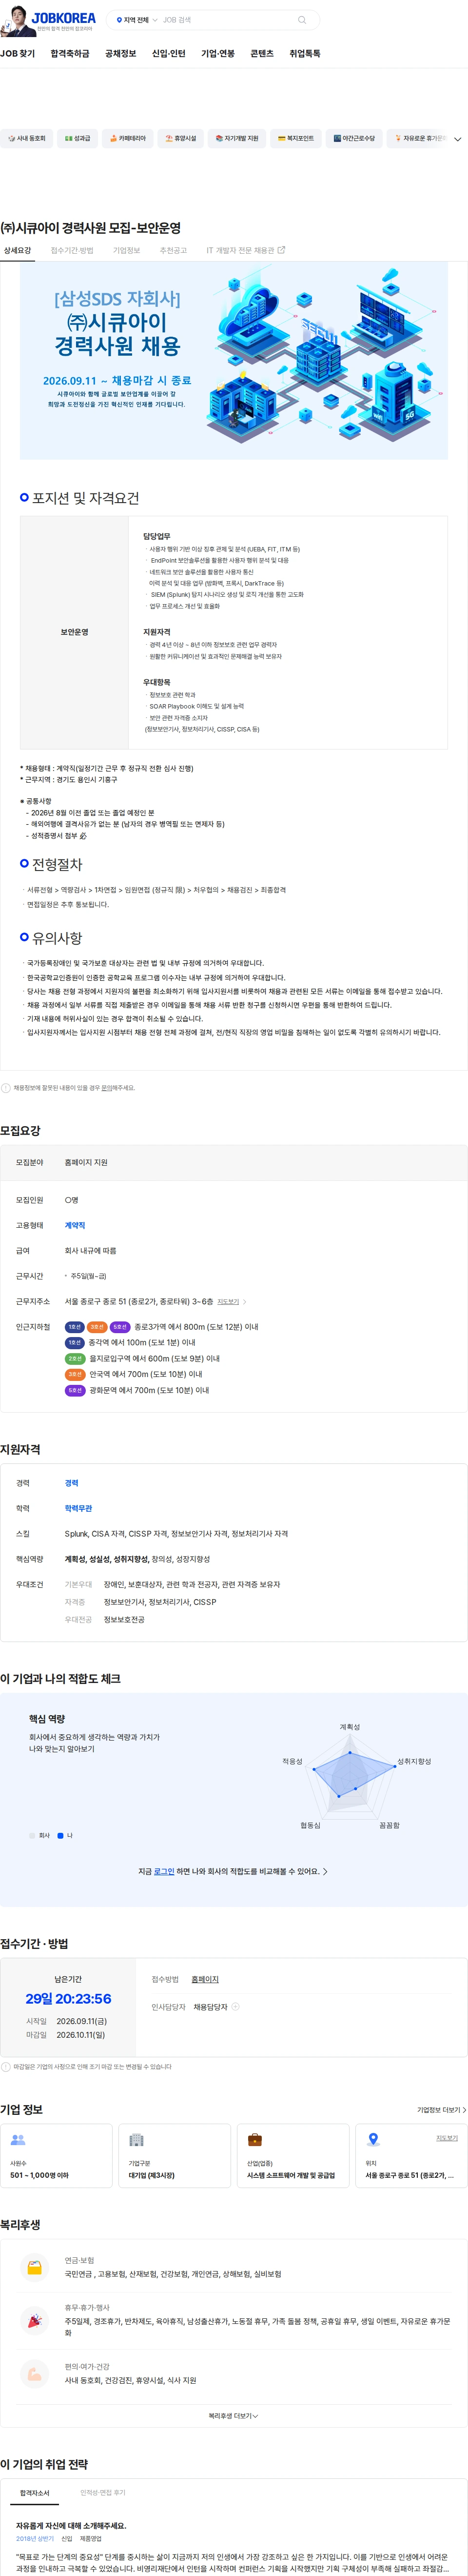This screenshot has height=2576, width=468.
Task: Click the JOBKOREA logo
Action: click(63, 18)
